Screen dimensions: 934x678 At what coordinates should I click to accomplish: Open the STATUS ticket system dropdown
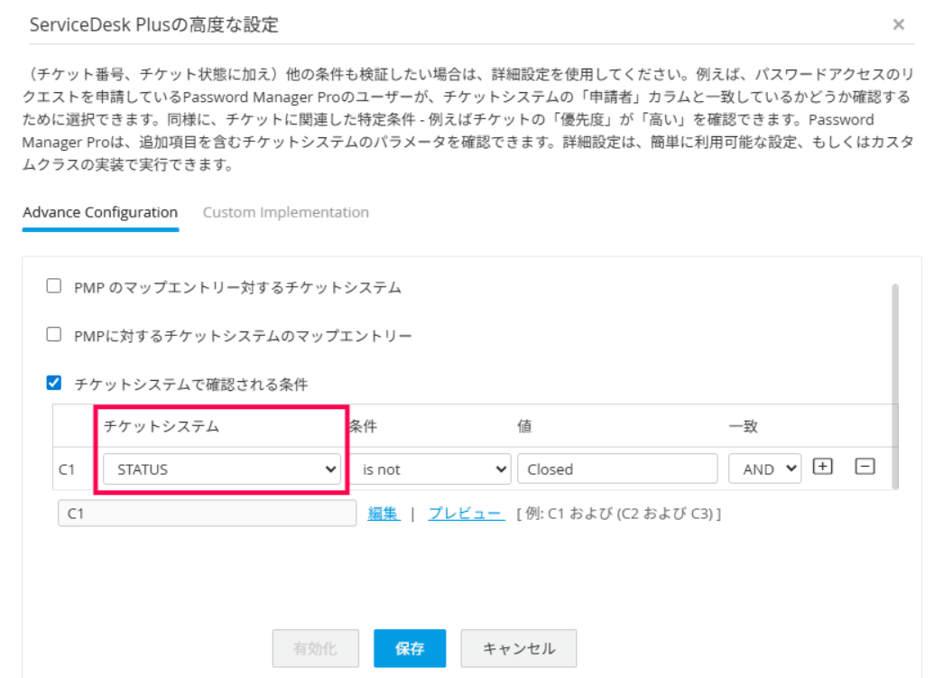(221, 469)
